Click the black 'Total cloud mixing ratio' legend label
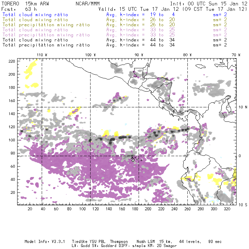The image size is (249, 249). coord(35,40)
